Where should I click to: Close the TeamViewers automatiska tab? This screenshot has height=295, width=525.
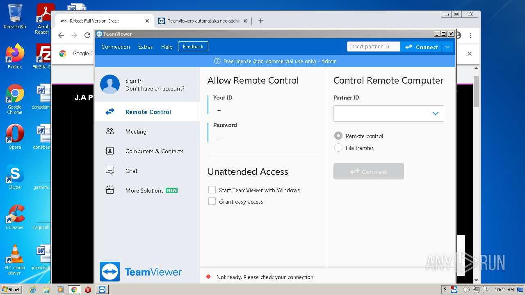coord(245,21)
